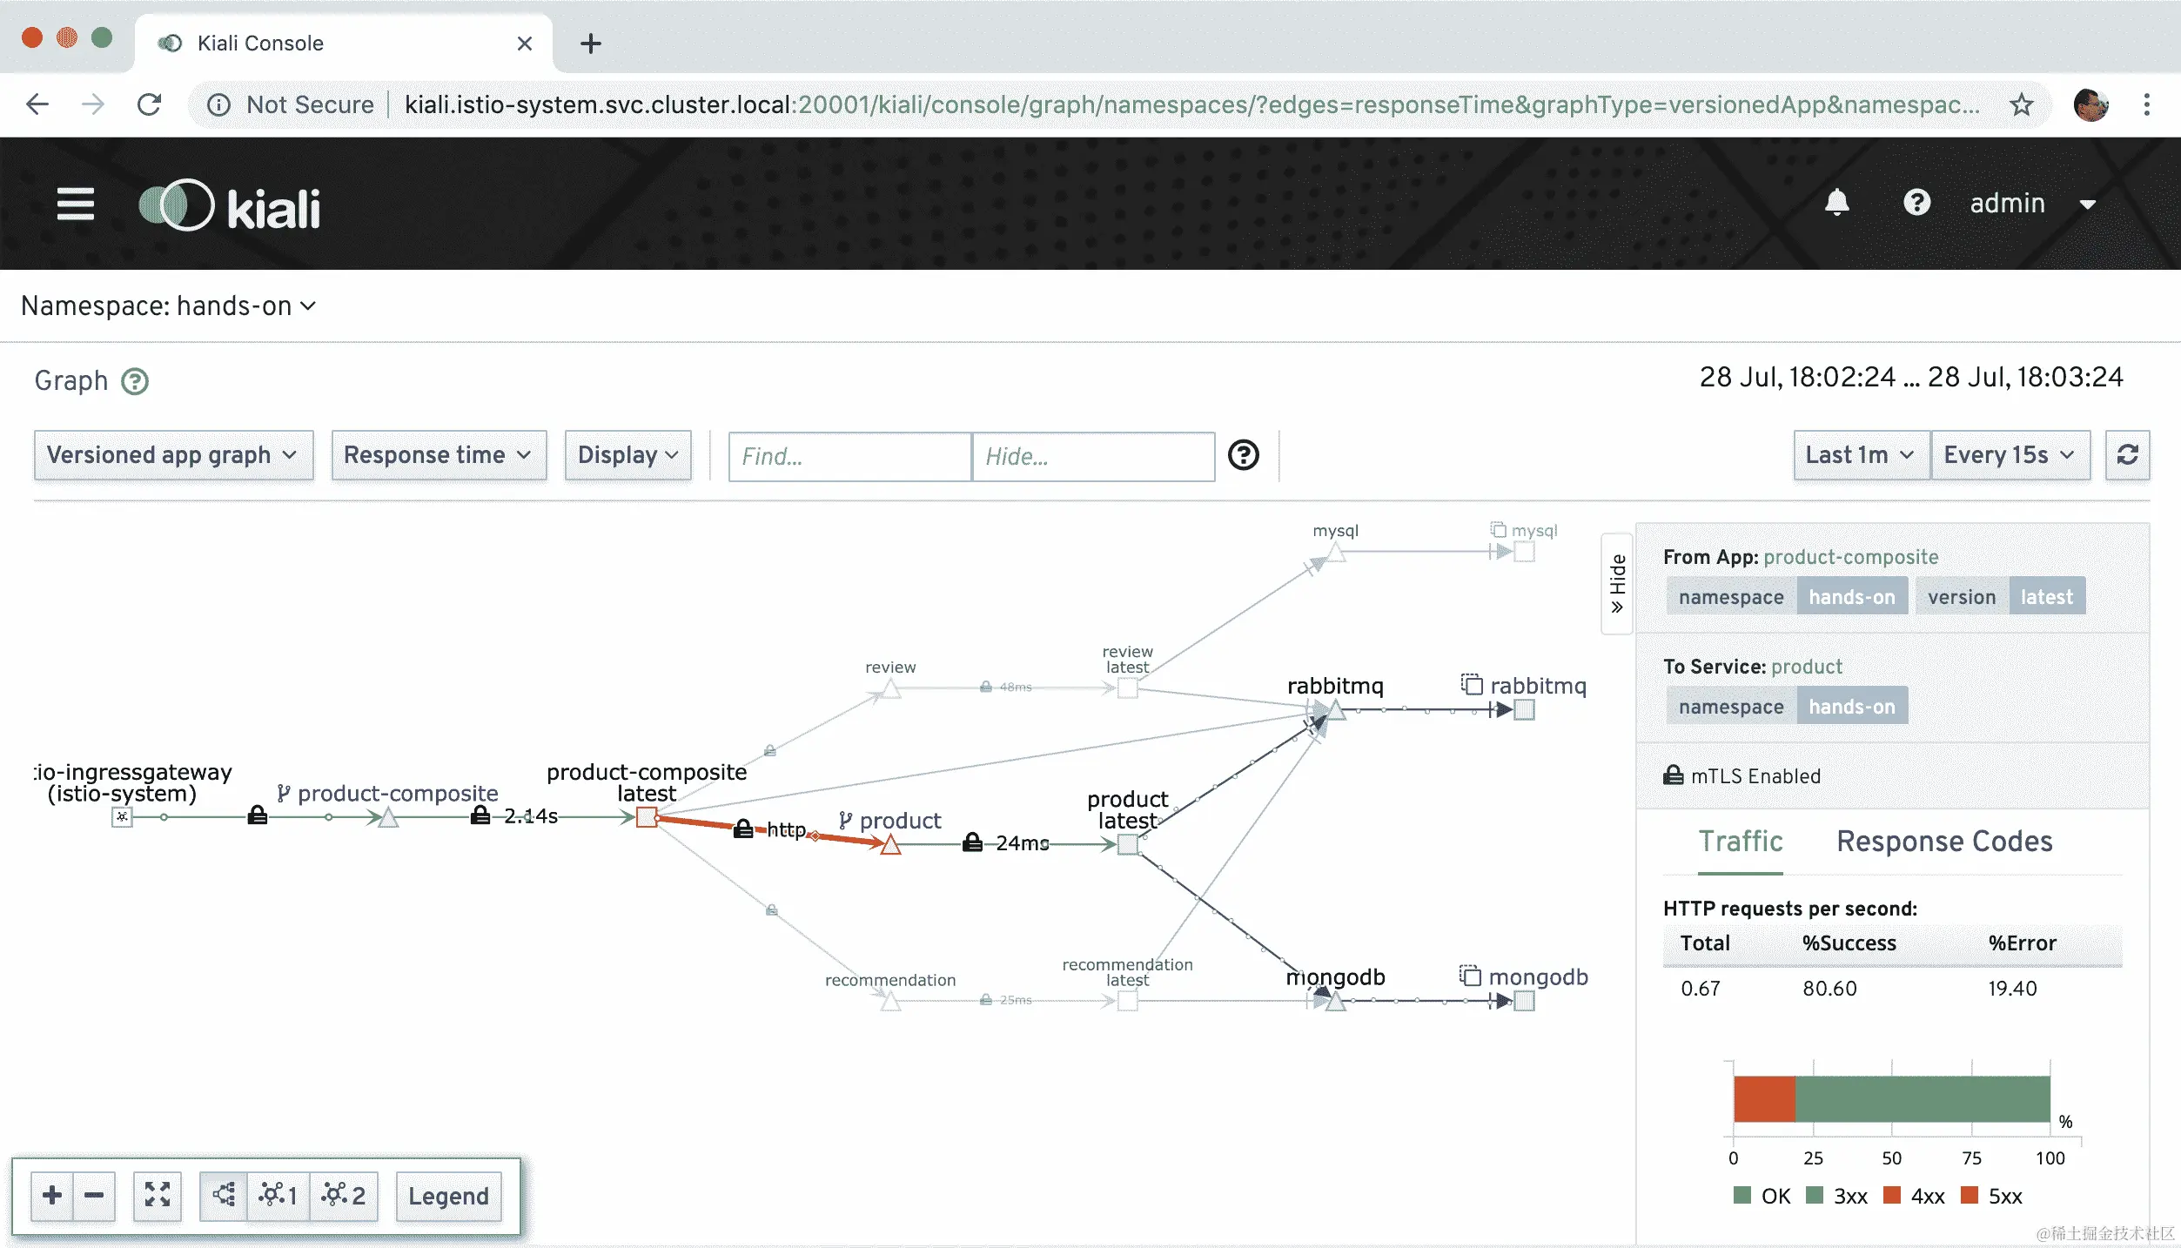Open find/hide help icon

1243,454
